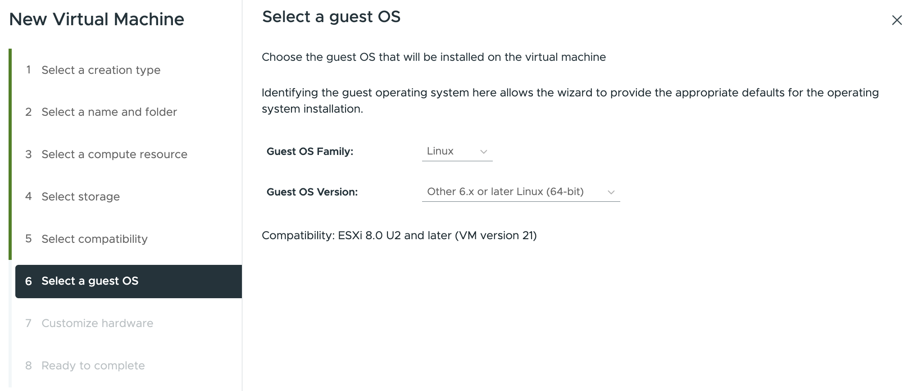The image size is (909, 391).
Task: Click the Guest OS Family label
Action: click(x=310, y=152)
